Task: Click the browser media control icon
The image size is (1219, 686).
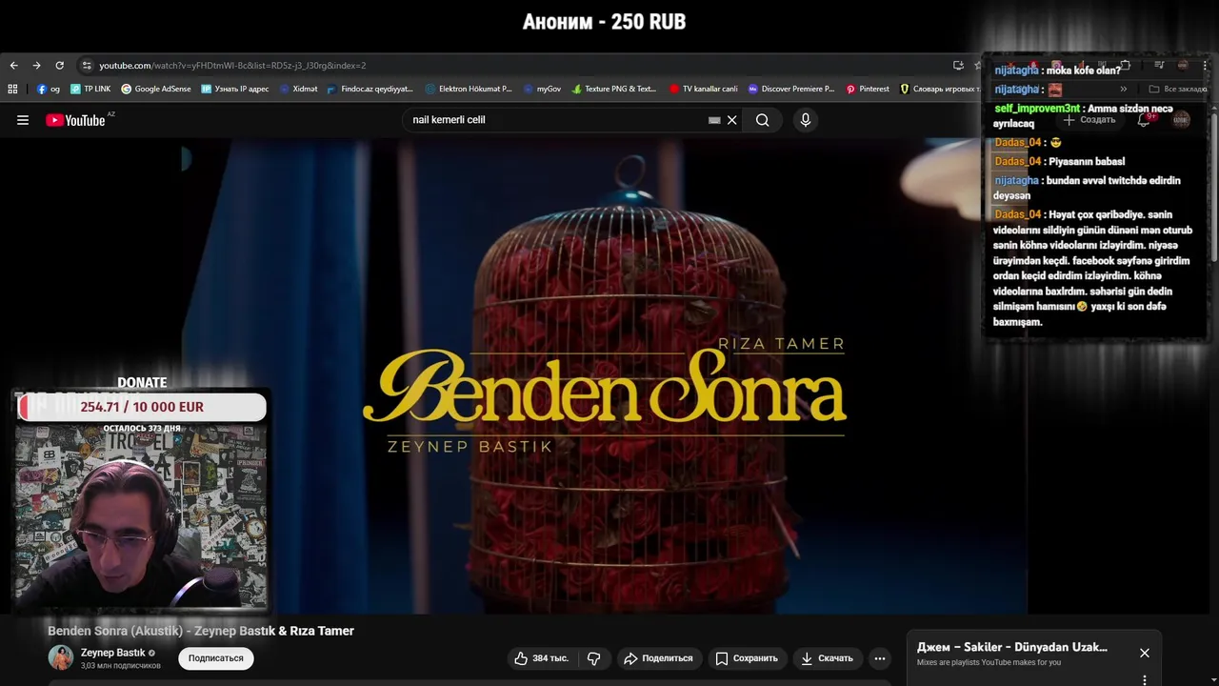Action: (x=1159, y=66)
